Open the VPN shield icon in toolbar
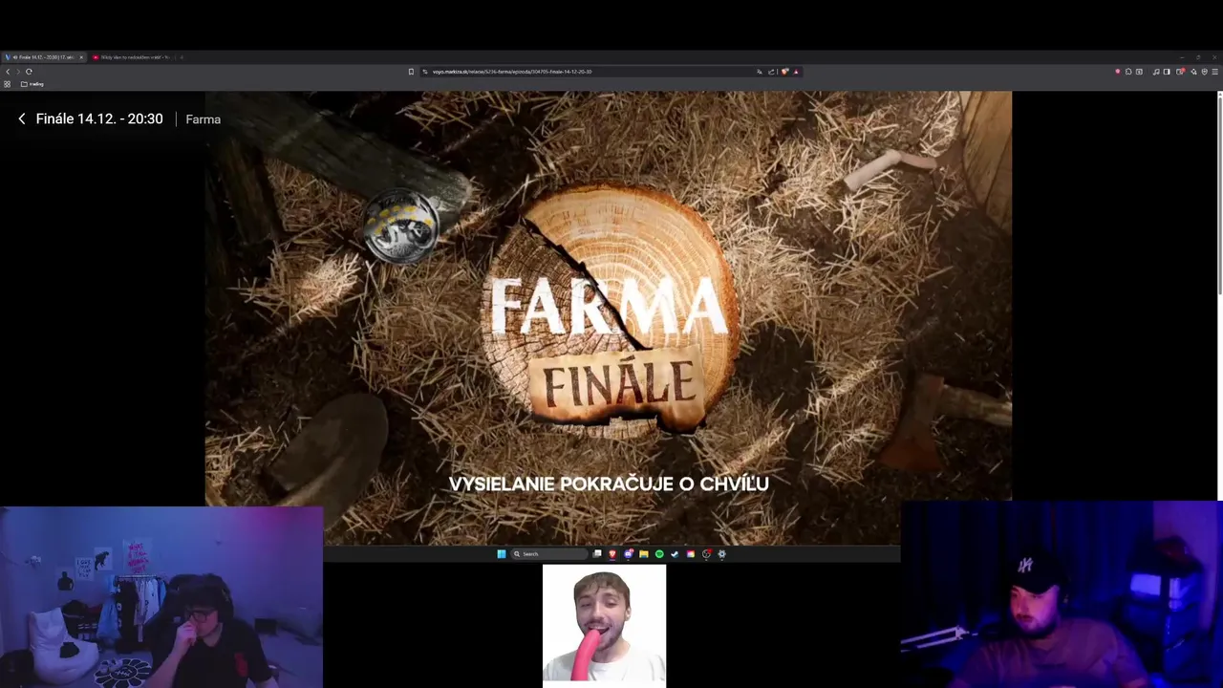The width and height of the screenshot is (1223, 688). pos(1204,72)
